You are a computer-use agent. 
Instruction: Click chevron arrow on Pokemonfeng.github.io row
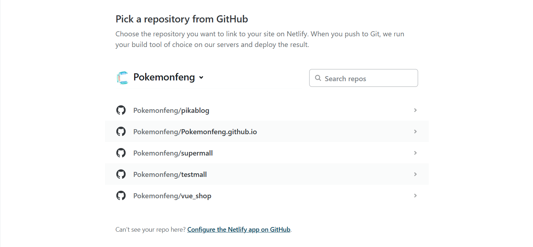tap(415, 131)
